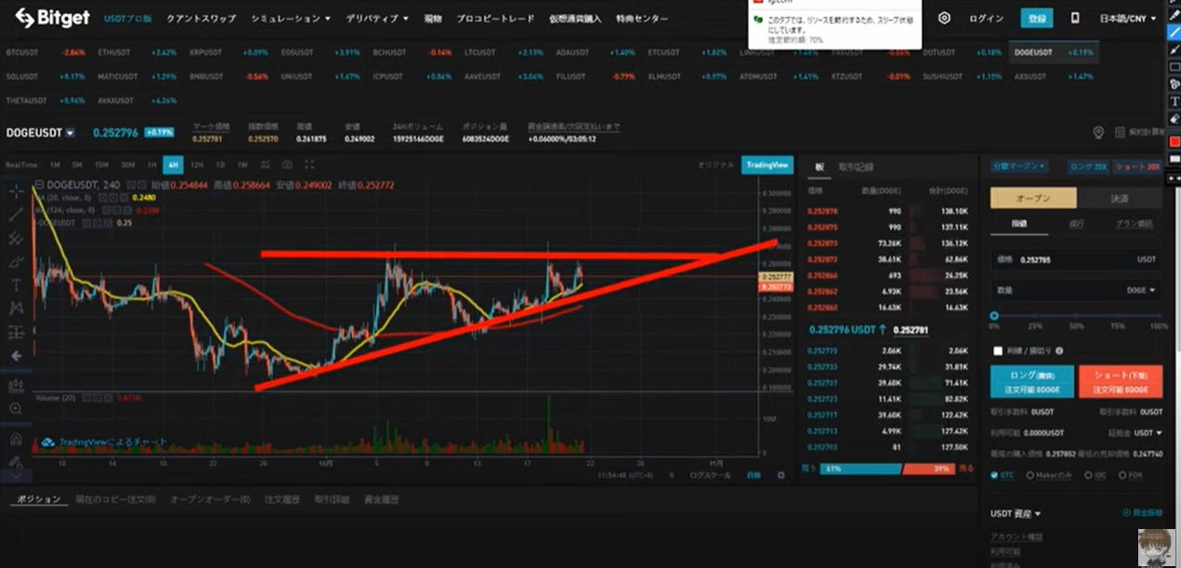Click the Register button
This screenshot has width=1181, height=568.
[x=1037, y=18]
